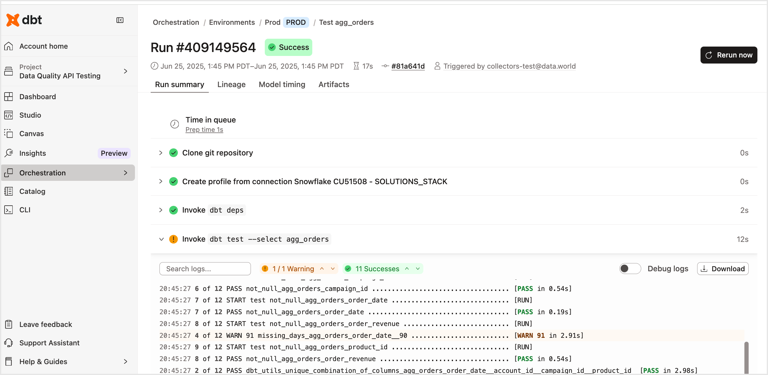
Task: Collapse the sidebar panel icon
Action: [x=120, y=20]
